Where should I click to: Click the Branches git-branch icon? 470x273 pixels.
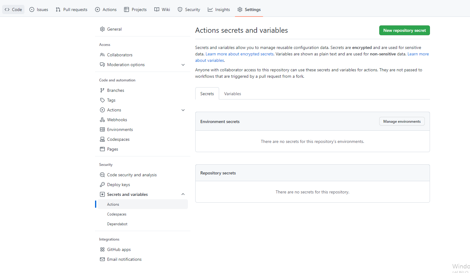tap(102, 90)
